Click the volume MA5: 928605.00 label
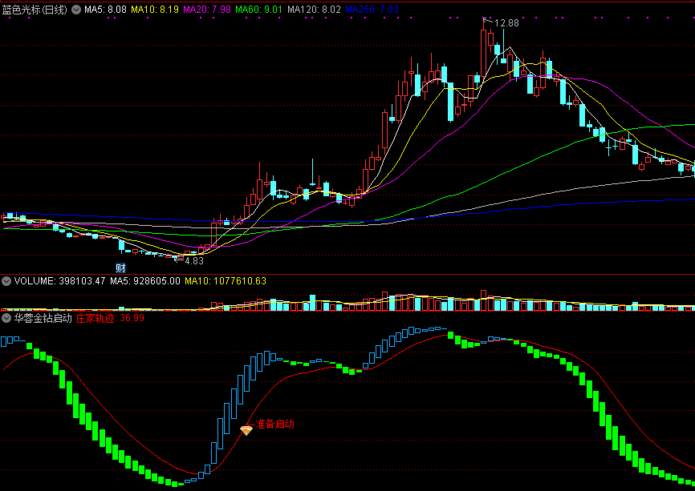 pyautogui.click(x=145, y=281)
